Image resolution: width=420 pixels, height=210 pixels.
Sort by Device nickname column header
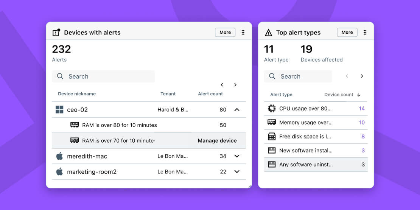[x=77, y=94]
